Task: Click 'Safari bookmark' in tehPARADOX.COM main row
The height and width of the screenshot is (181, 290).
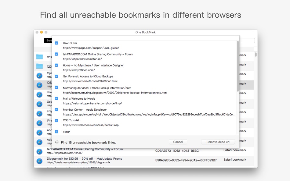Action: tap(235, 150)
